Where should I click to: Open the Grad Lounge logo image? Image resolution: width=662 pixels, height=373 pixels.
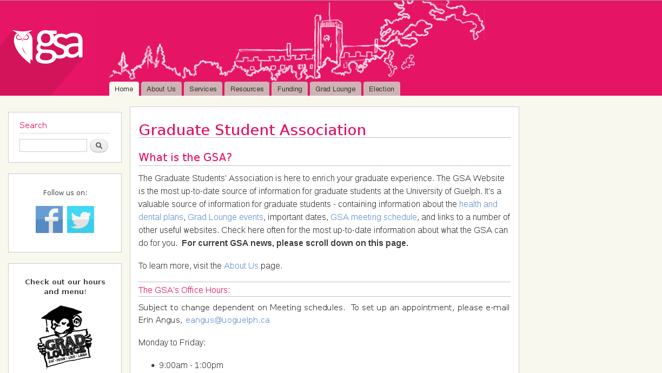pos(65,337)
